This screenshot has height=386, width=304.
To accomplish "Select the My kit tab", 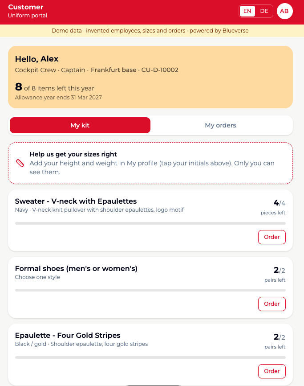I will 80,125.
